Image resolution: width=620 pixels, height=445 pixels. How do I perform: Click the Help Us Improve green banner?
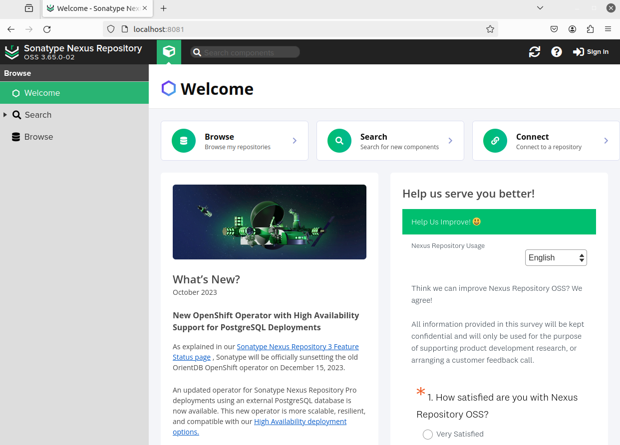tap(499, 222)
